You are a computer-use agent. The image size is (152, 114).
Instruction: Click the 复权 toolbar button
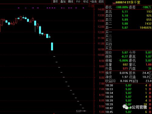point(55,2)
